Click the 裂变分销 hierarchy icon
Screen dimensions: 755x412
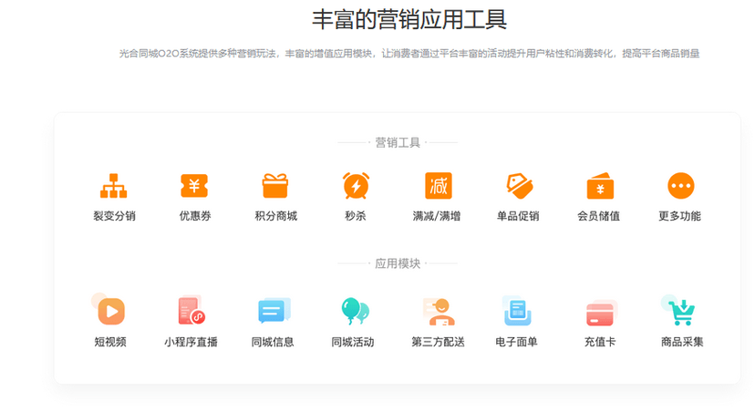[x=114, y=186]
